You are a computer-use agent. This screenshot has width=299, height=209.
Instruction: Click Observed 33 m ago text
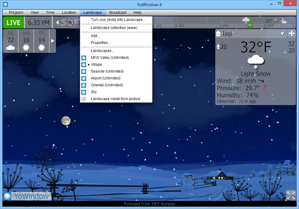[x=237, y=101]
